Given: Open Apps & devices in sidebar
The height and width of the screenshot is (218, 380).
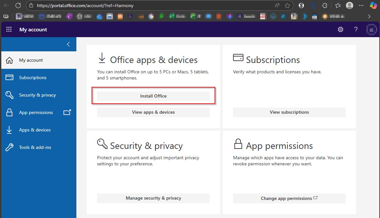Looking at the screenshot, I should [x=35, y=130].
